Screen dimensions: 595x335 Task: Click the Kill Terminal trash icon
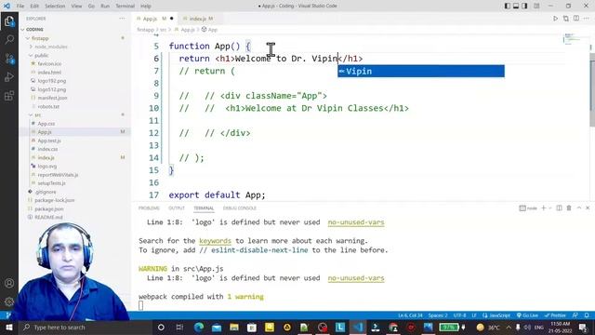click(x=569, y=208)
